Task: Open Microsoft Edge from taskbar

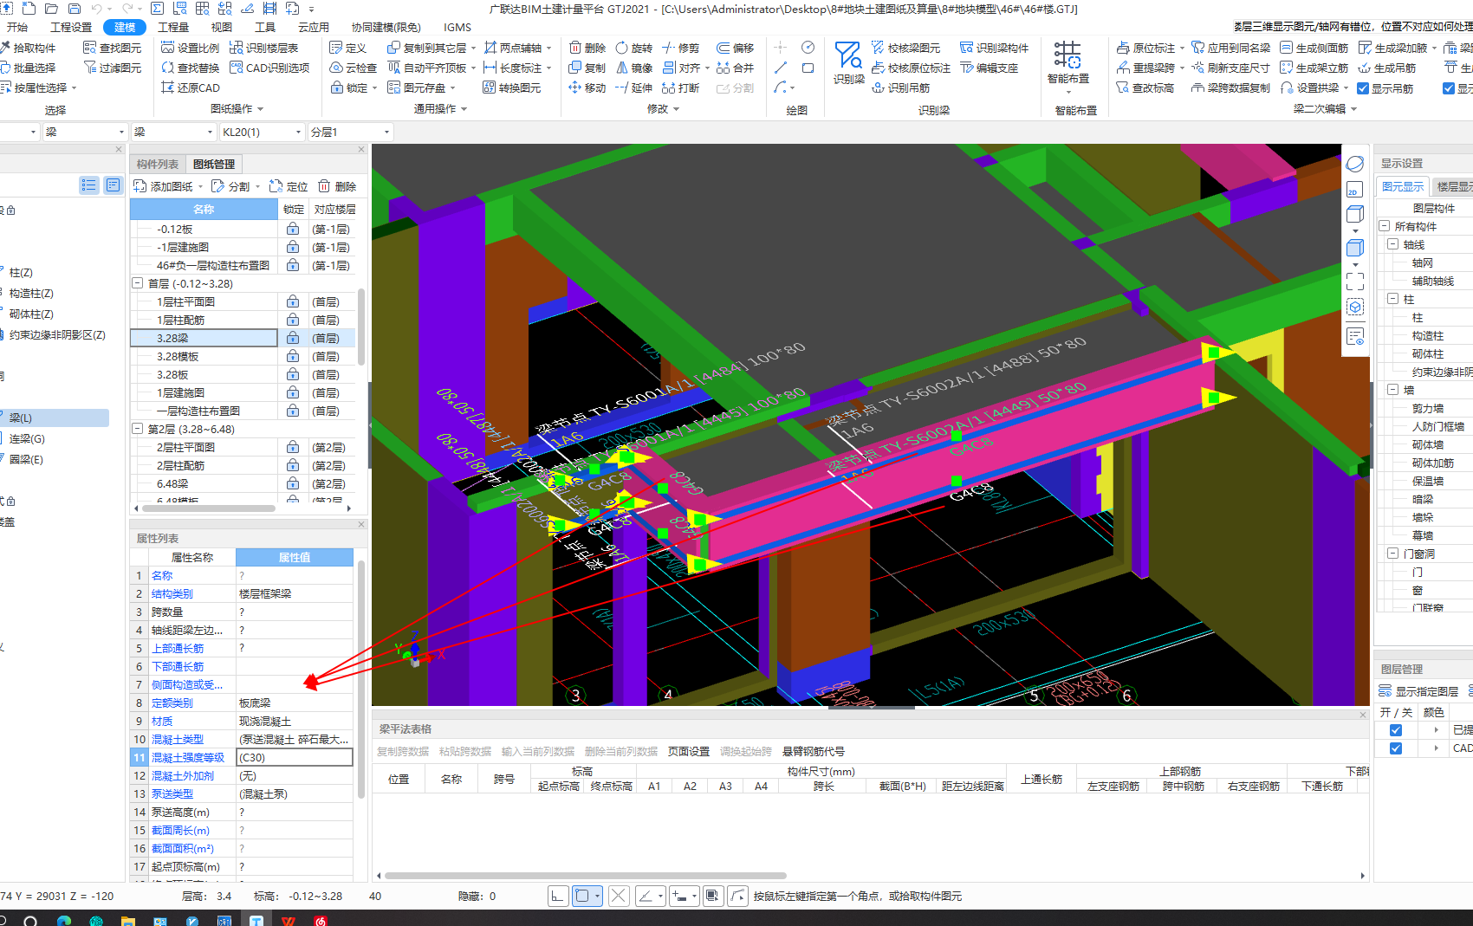Action: pyautogui.click(x=64, y=920)
